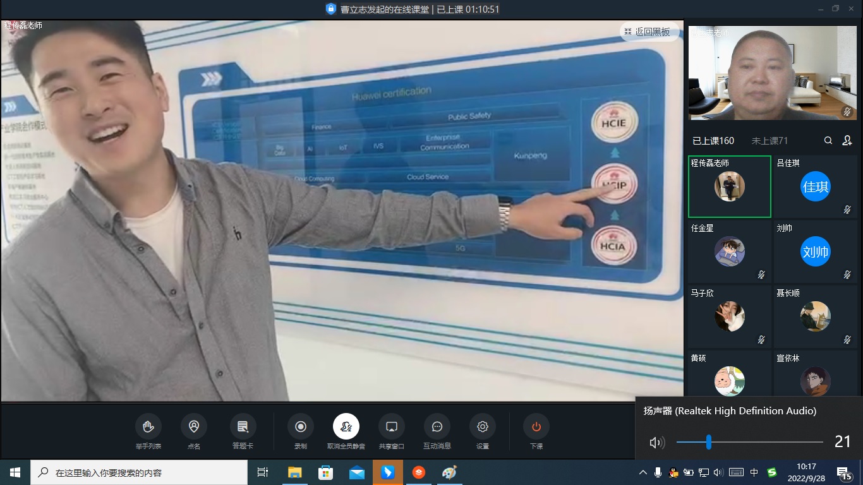The height and width of the screenshot is (485, 863).
Task: Switch to the 已上课160 tab
Action: coord(713,141)
